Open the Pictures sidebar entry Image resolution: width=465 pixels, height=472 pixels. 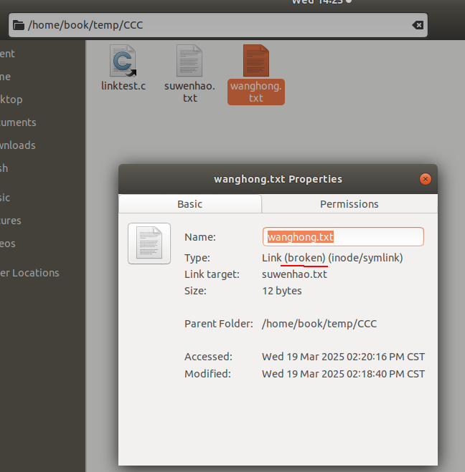[x=11, y=221]
